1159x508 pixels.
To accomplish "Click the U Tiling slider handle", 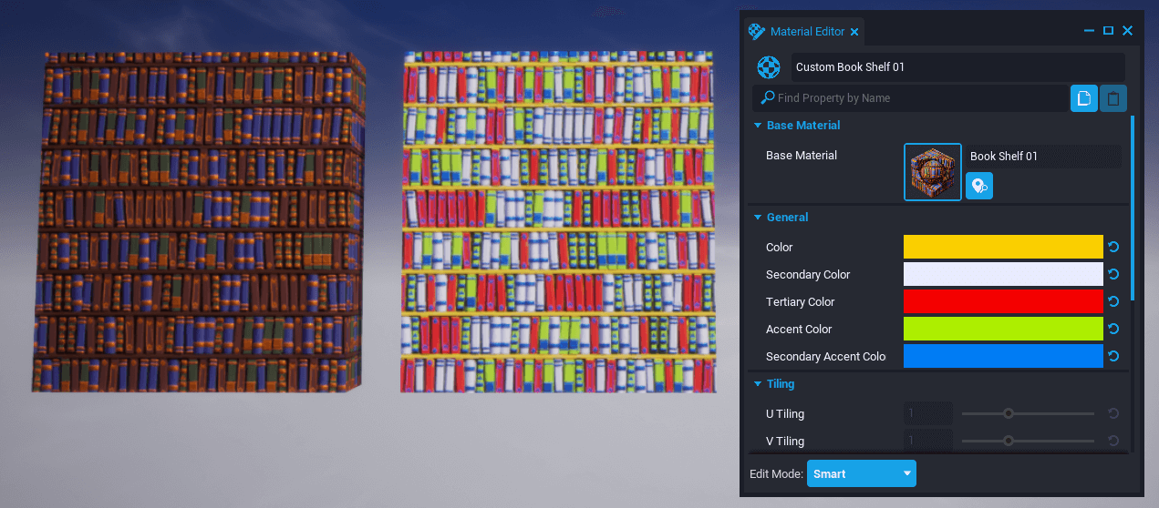I will [x=1009, y=413].
